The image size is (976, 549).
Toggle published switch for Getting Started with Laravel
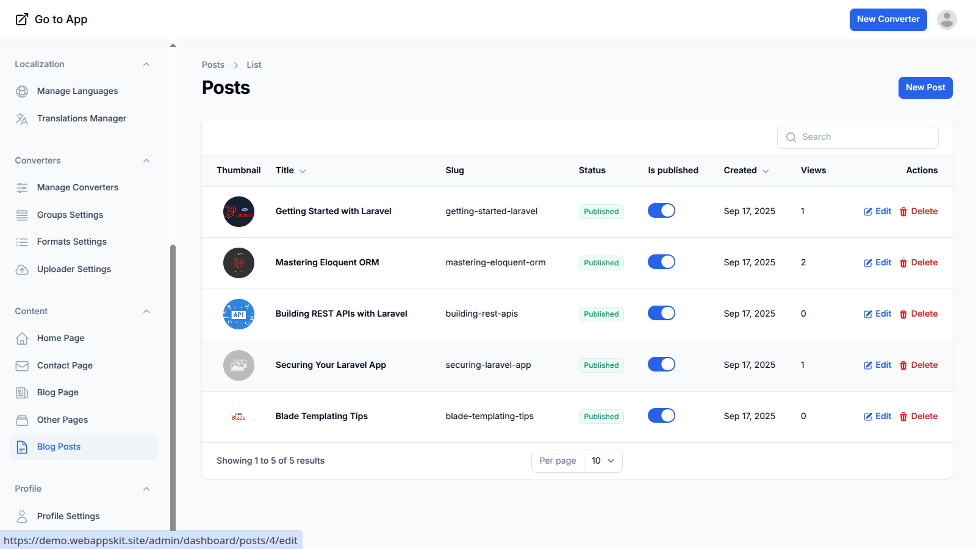click(661, 211)
